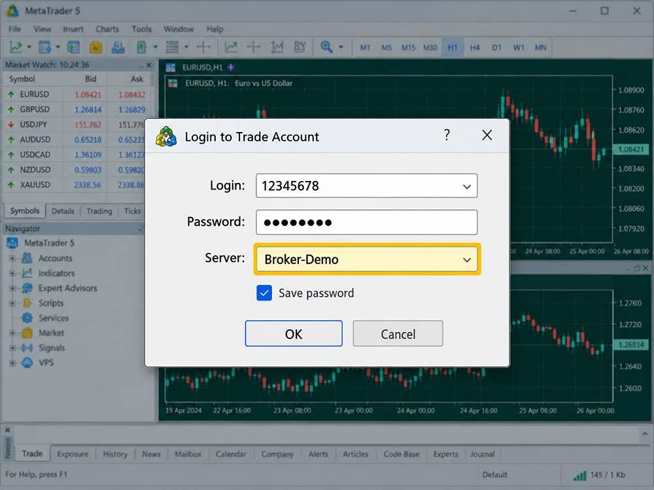Image resolution: width=654 pixels, height=490 pixels.
Task: Click the Market bag icon in Navigator
Action: (x=27, y=333)
